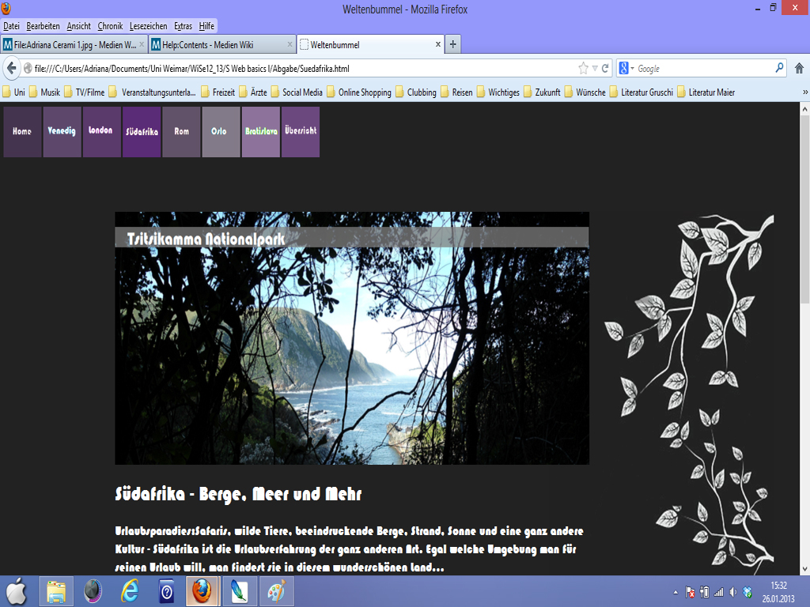Open the Lesezeichen menu

point(147,26)
